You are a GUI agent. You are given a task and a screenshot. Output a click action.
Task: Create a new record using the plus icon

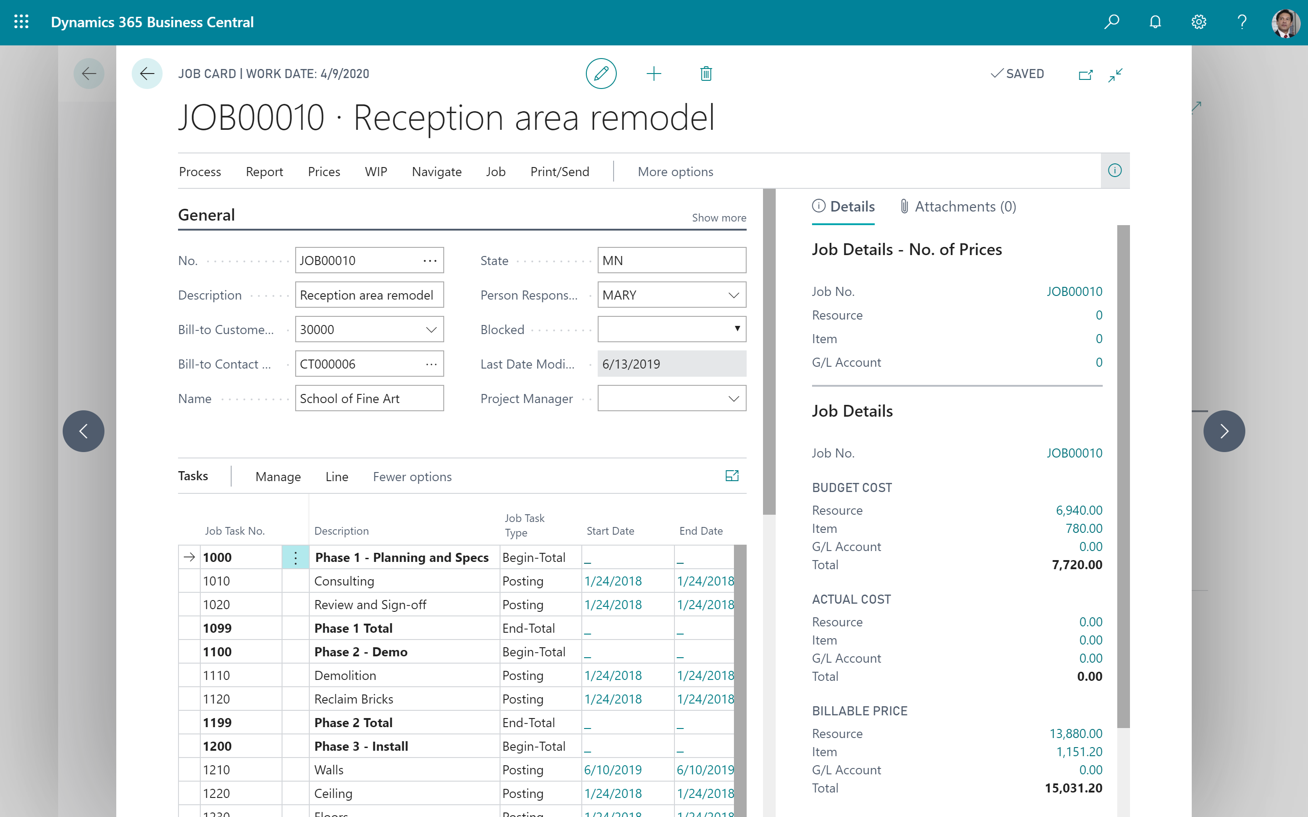654,74
